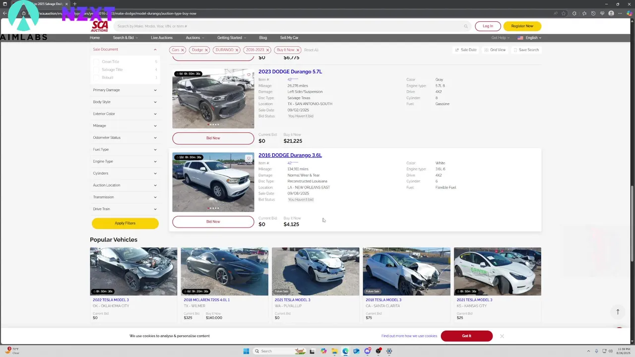This screenshot has height=357, width=635.
Task: Open browser profile avatar
Action: [x=611, y=13]
